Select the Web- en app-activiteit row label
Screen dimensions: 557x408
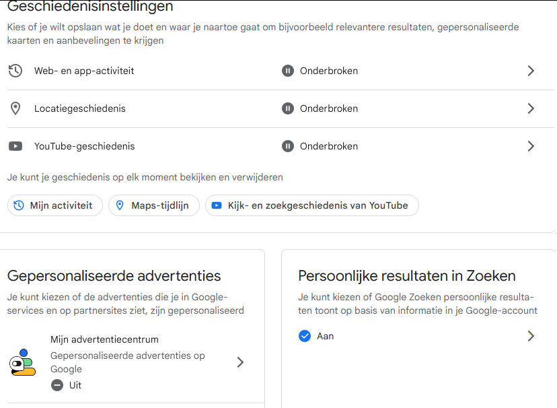(84, 71)
